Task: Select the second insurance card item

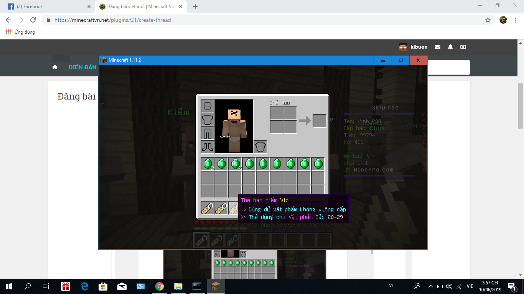Action: point(221,209)
